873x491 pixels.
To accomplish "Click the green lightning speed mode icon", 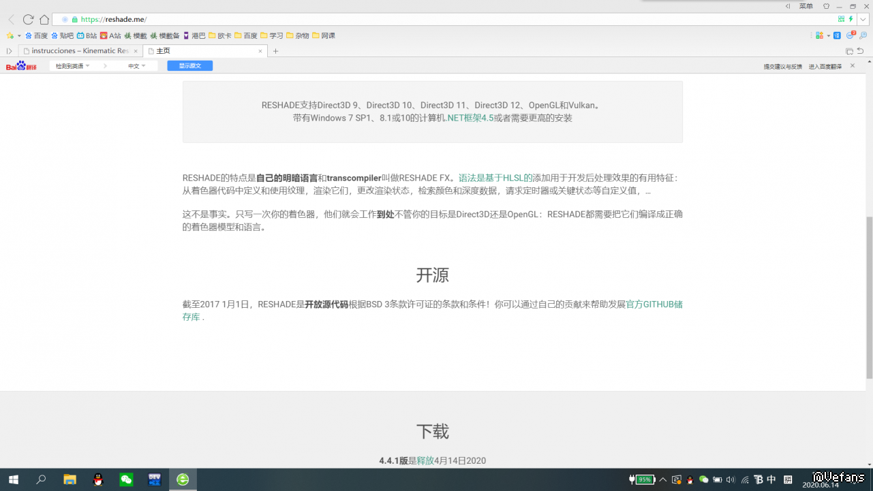I will tap(851, 19).
